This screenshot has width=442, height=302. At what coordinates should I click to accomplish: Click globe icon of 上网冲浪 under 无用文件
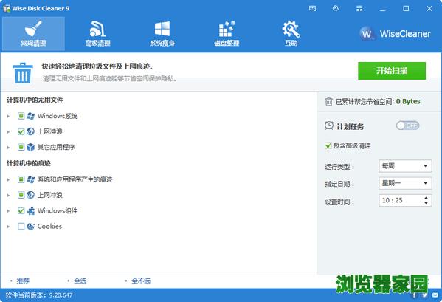pyautogui.click(x=30, y=131)
